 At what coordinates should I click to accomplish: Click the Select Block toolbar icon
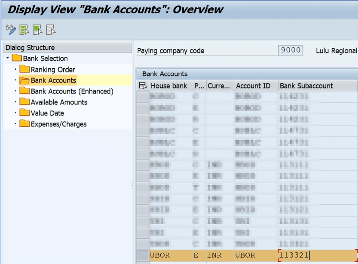point(37,30)
